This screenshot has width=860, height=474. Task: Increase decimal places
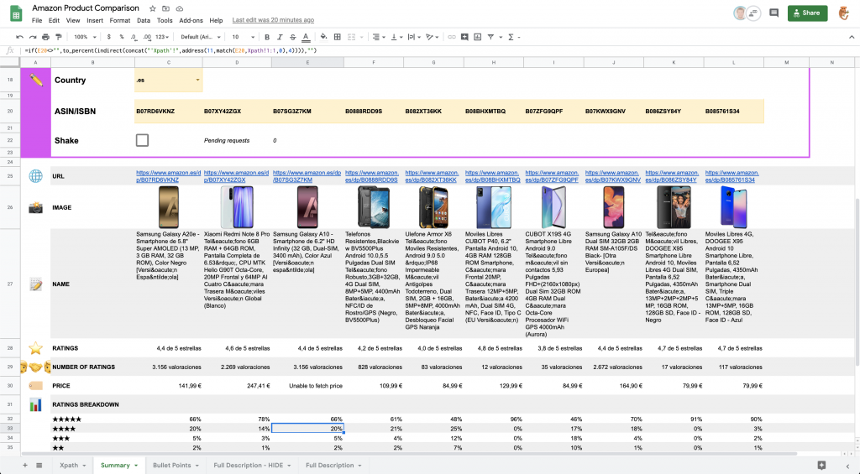click(x=147, y=37)
